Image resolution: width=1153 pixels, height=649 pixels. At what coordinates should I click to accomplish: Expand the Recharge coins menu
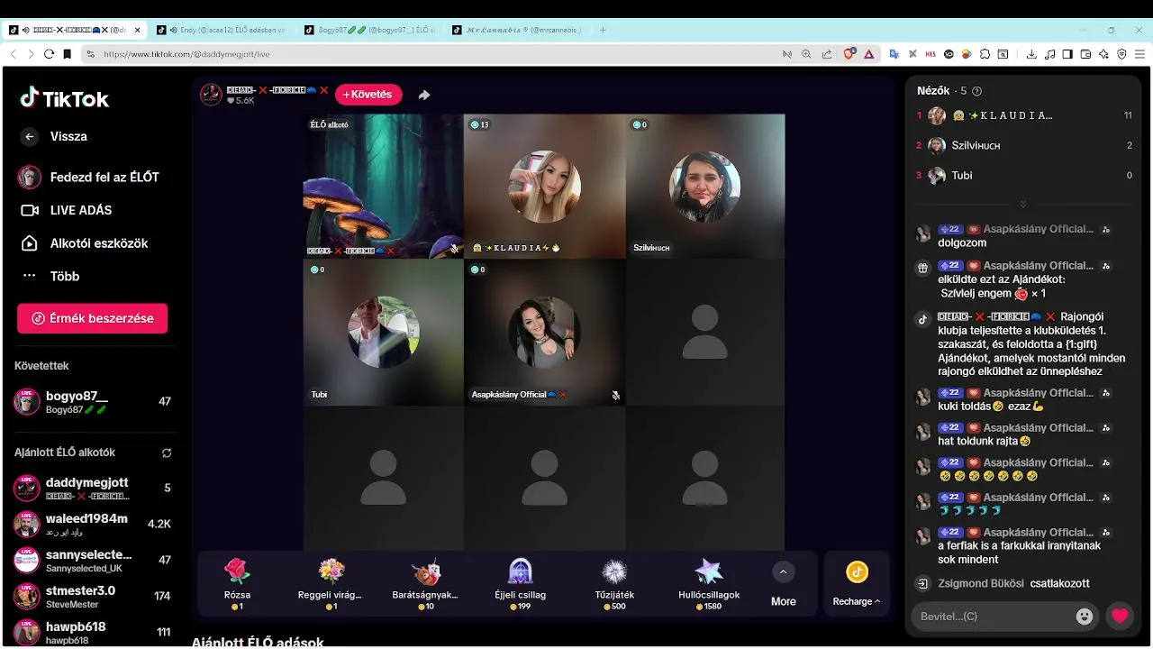(857, 583)
